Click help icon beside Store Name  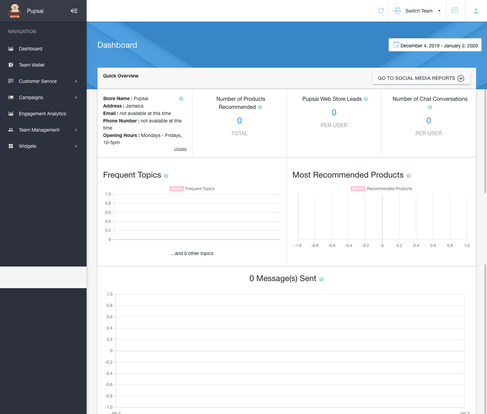tap(181, 99)
